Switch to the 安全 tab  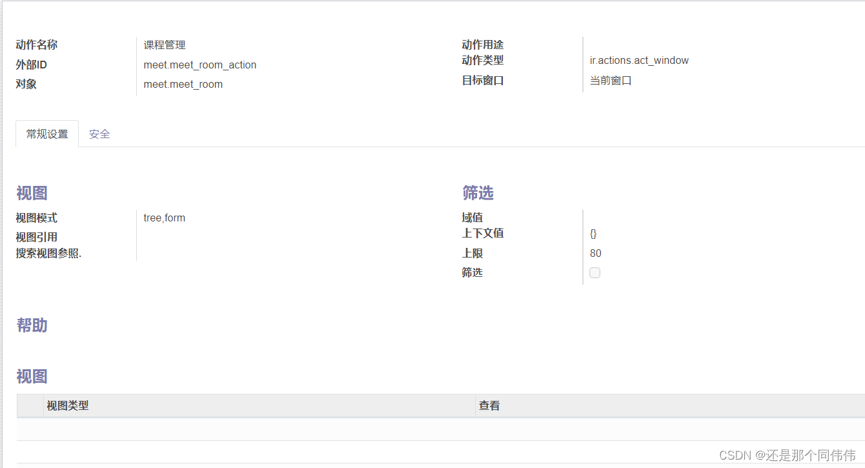click(99, 134)
